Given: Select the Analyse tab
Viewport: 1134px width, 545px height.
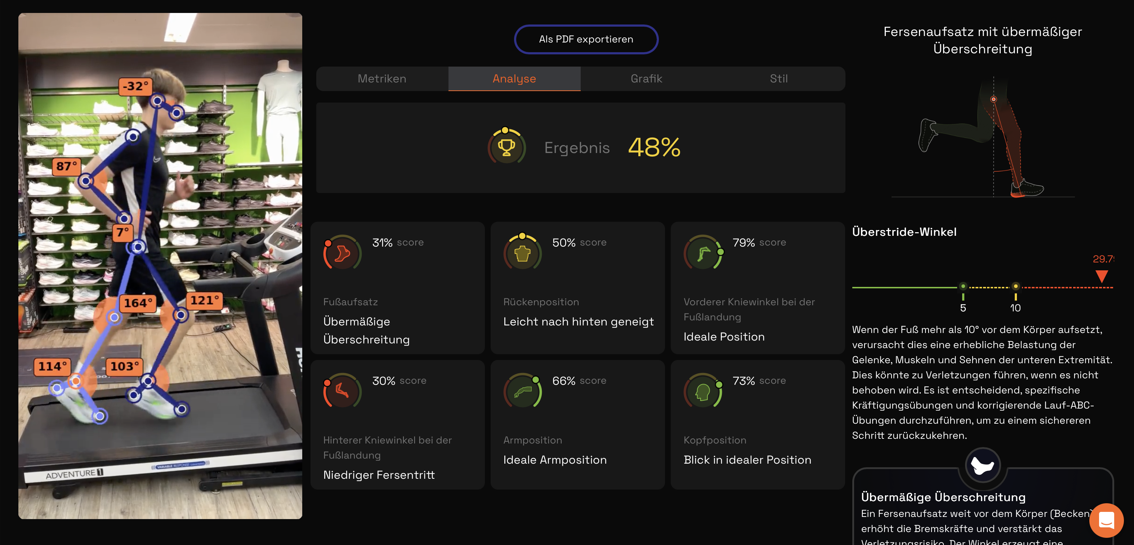Looking at the screenshot, I should tap(514, 79).
